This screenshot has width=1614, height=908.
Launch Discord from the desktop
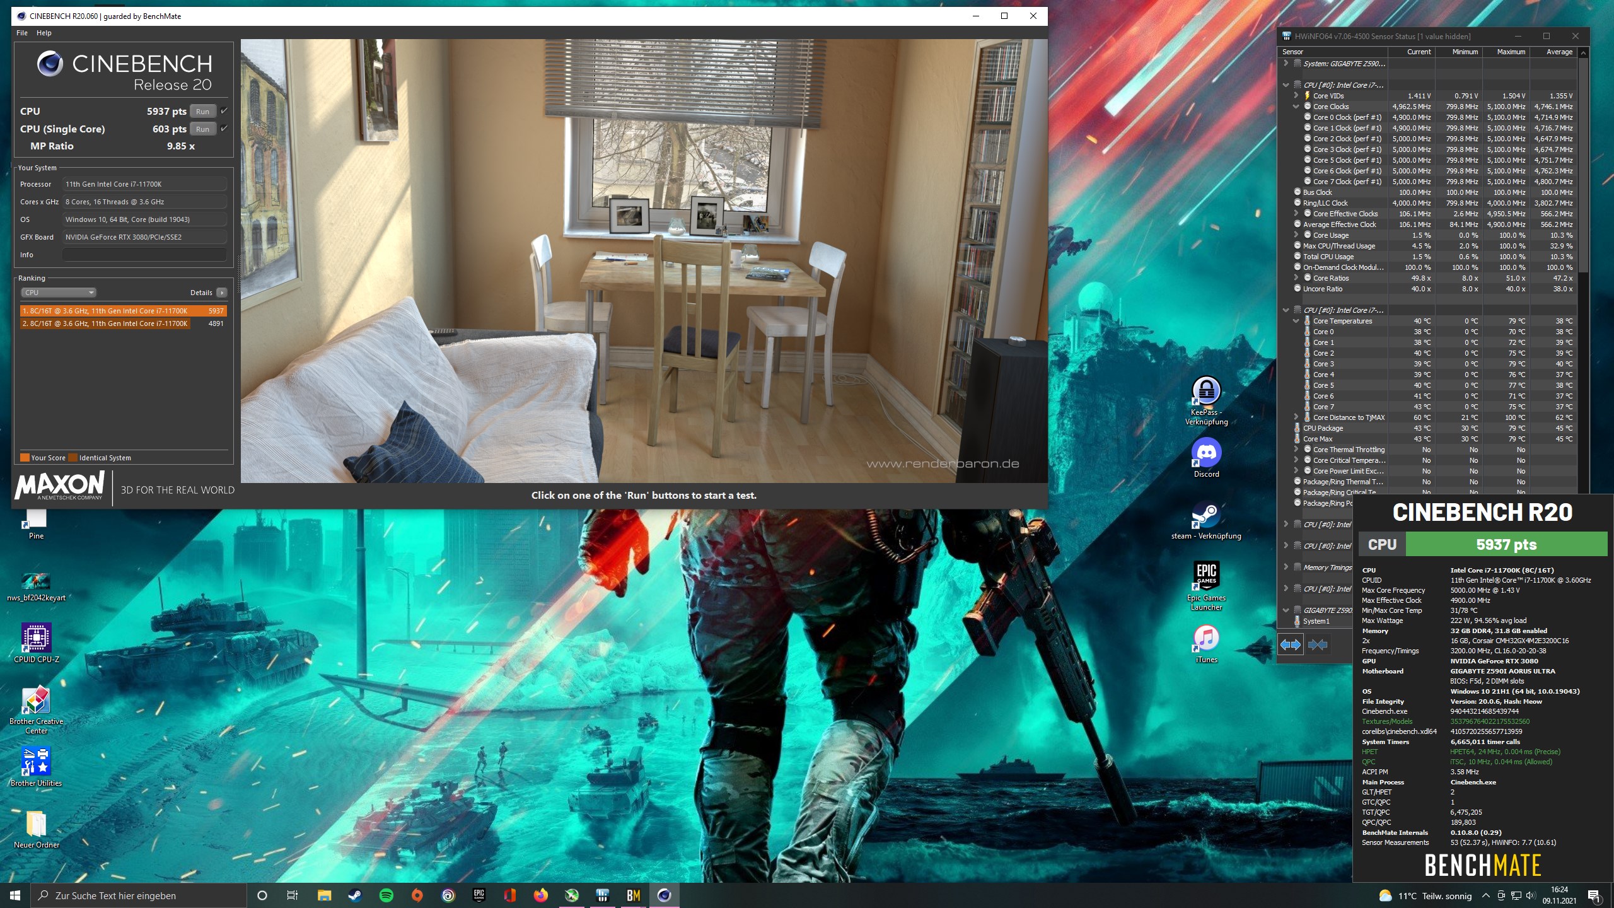[x=1206, y=458]
